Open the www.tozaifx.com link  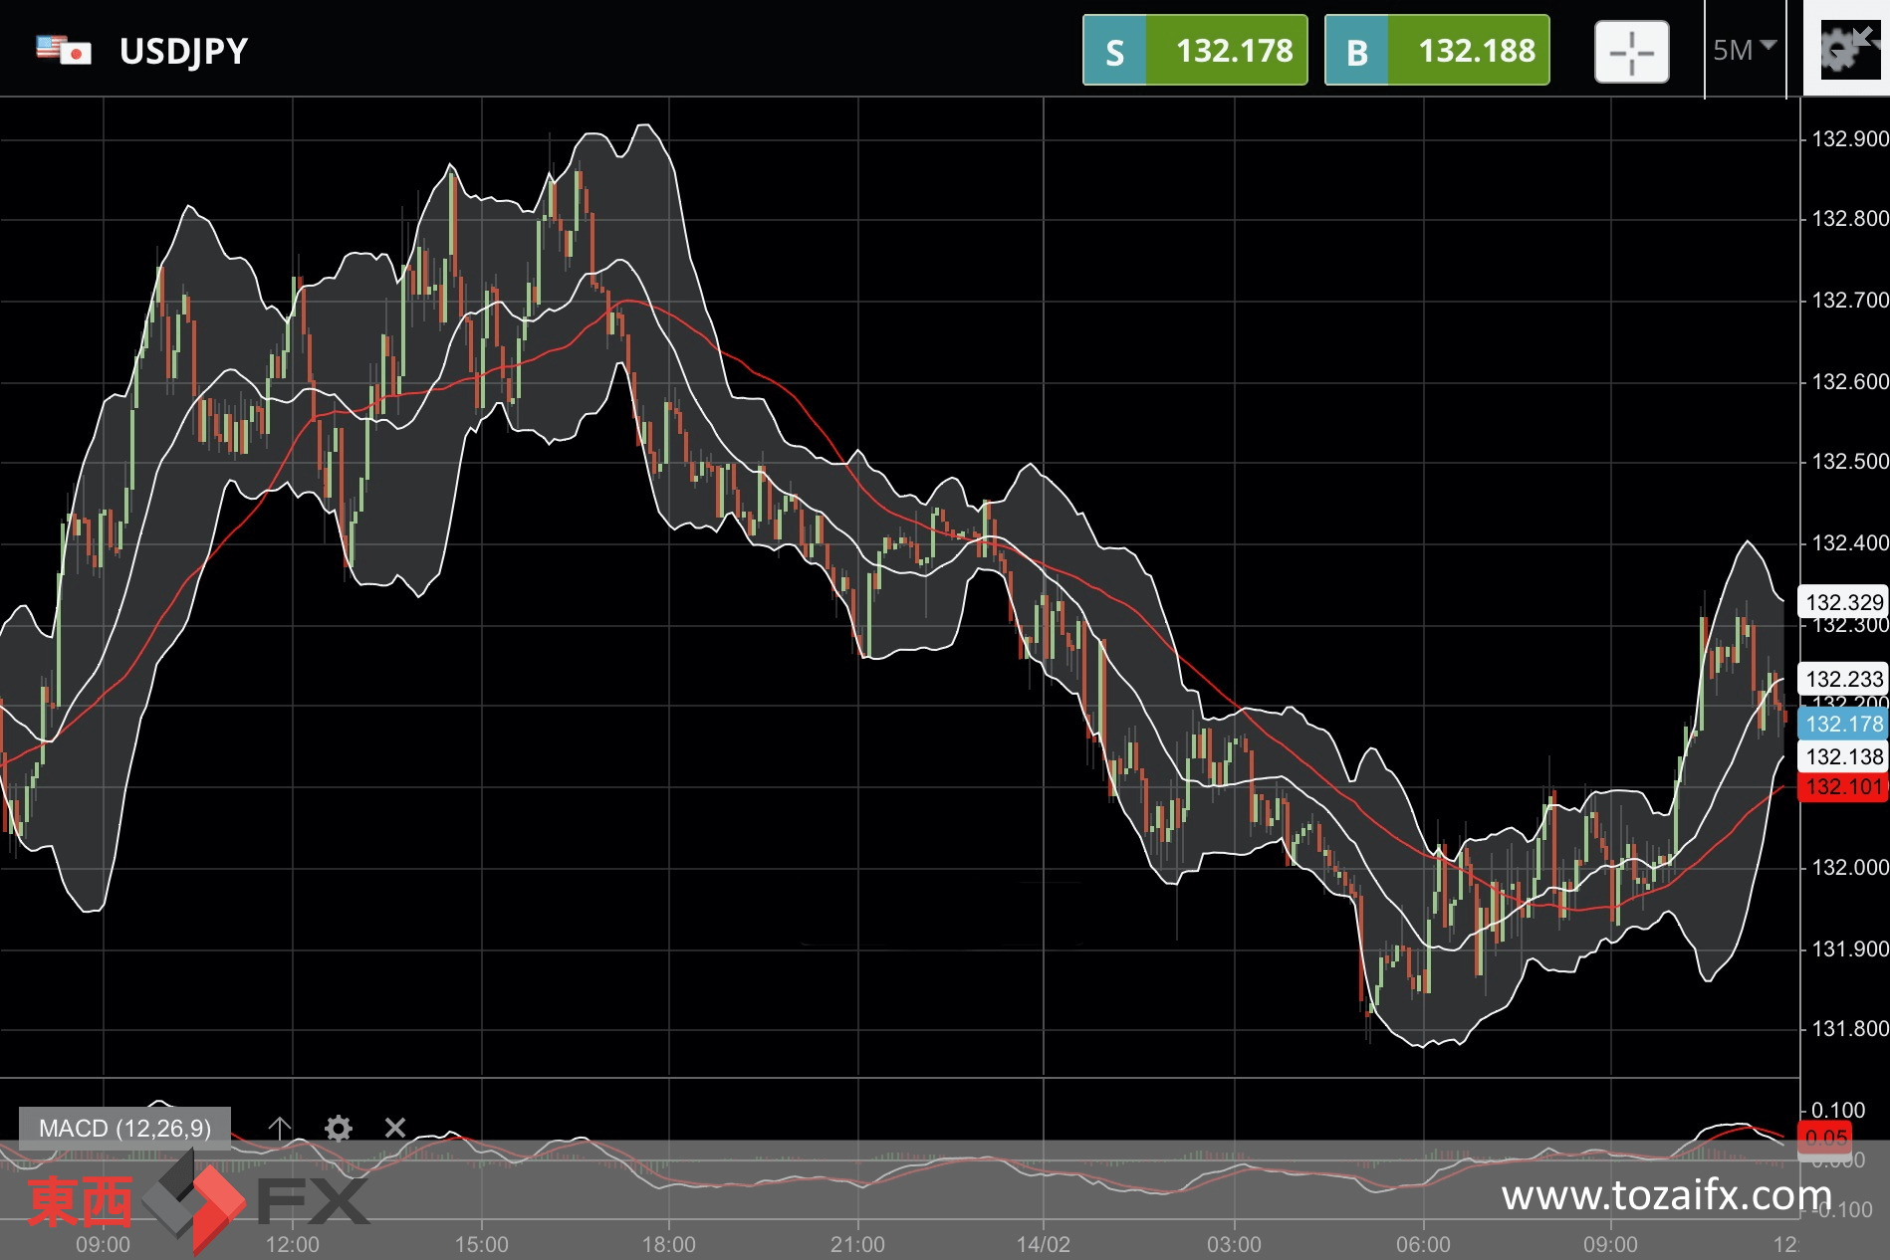pyautogui.click(x=1665, y=1194)
